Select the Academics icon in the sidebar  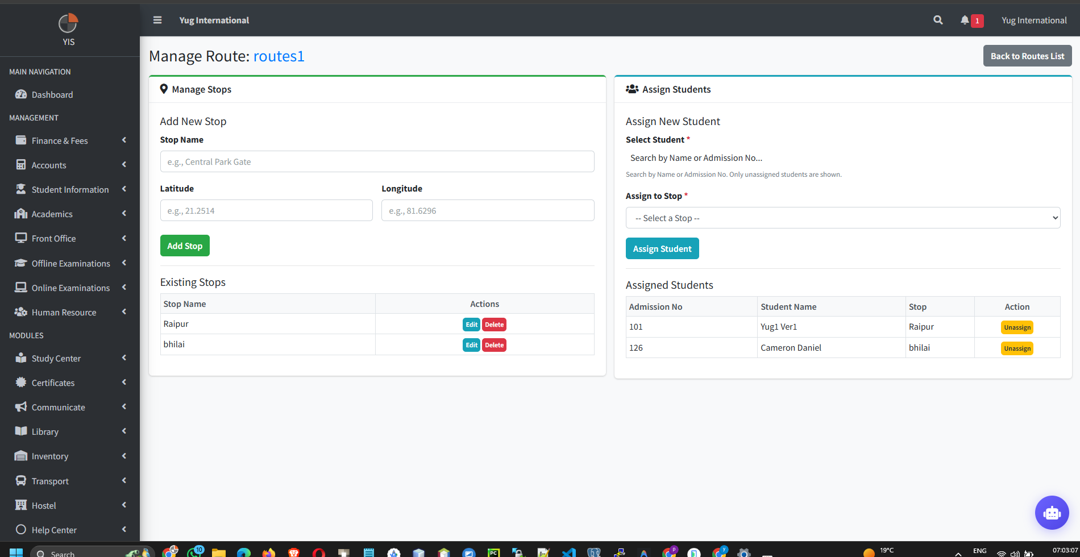click(x=20, y=214)
